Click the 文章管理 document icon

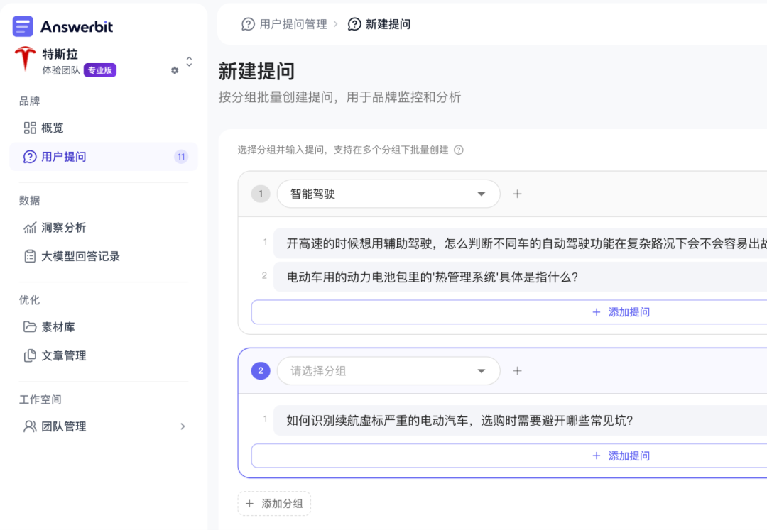30,355
